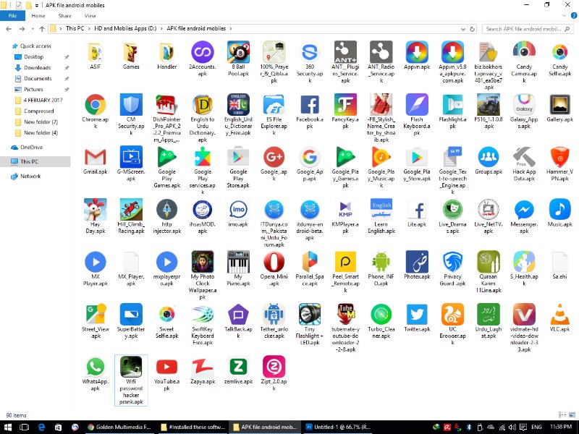The width and height of the screenshot is (579, 434).
Task: Select the WhatsApp.apk icon
Action: click(x=95, y=367)
